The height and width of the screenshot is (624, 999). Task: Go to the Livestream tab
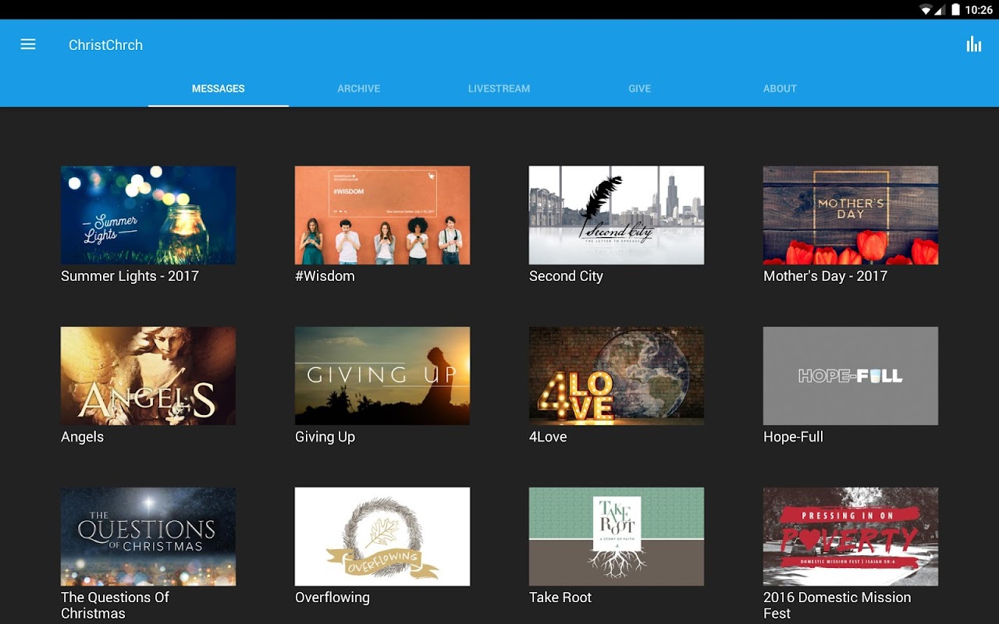(x=499, y=89)
